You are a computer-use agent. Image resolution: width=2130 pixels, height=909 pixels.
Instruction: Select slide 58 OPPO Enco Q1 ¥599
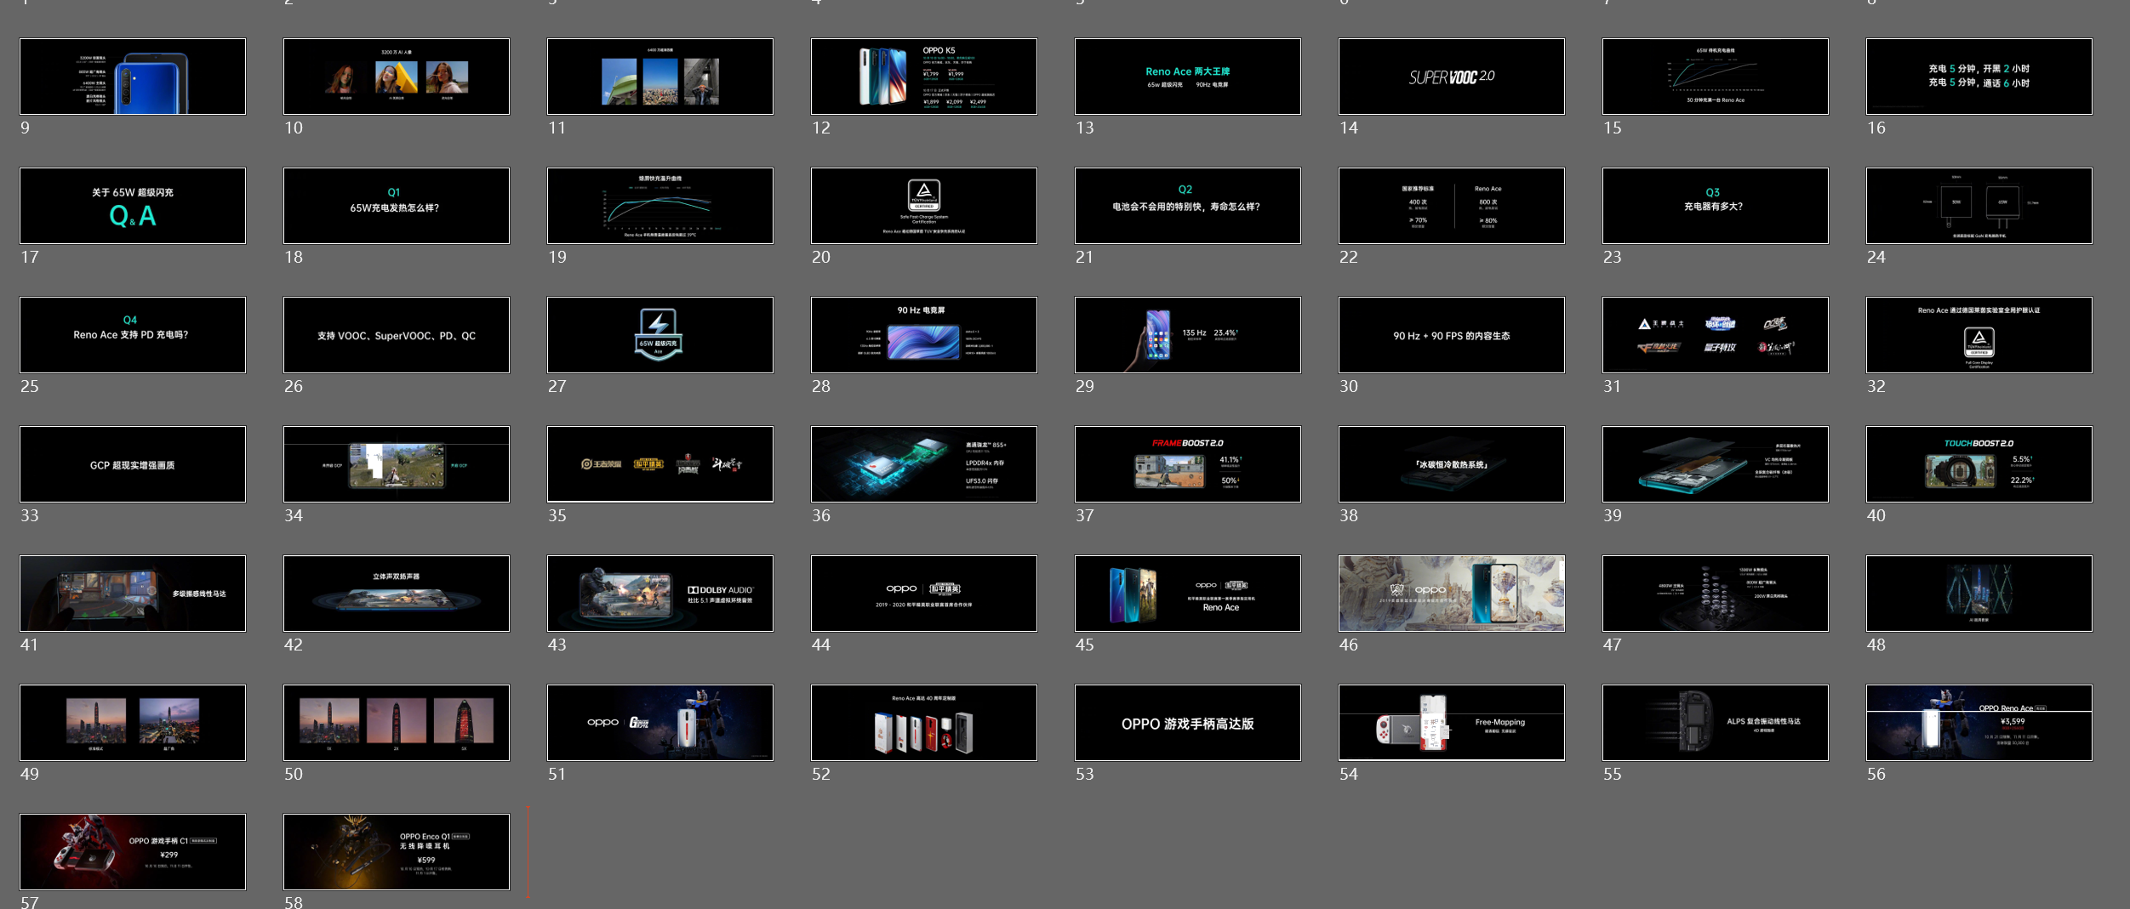click(397, 852)
